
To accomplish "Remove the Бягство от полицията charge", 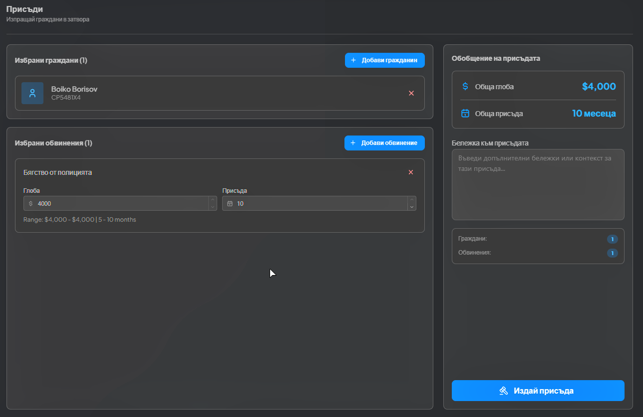I will click(x=411, y=172).
